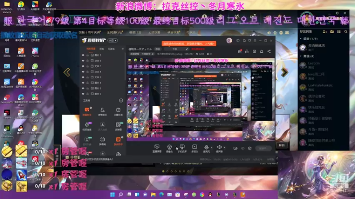This screenshot has width=355, height=199.
Task: Add 摄像头 camera source
Action: [x=170, y=149]
